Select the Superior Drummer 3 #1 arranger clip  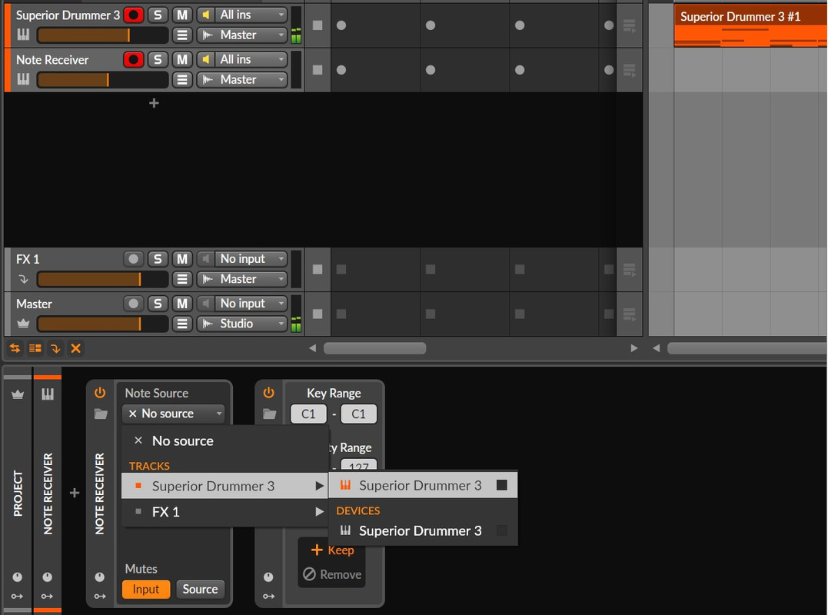click(750, 25)
